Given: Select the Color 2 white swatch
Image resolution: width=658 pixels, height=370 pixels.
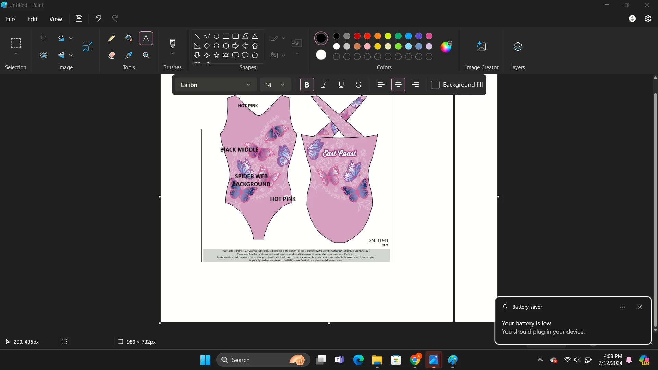Looking at the screenshot, I should coord(321,55).
